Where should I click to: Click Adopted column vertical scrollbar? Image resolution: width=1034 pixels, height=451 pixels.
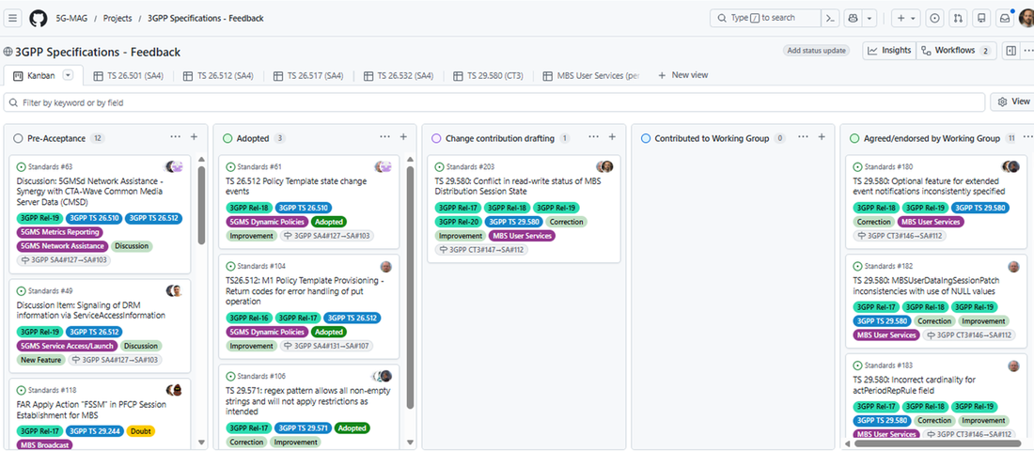point(410,287)
